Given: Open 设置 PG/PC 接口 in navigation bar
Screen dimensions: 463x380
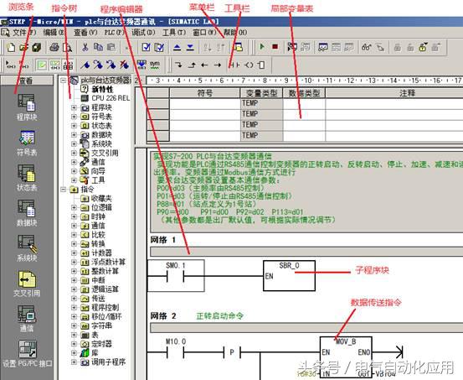Looking at the screenshot, I should click(x=27, y=354).
